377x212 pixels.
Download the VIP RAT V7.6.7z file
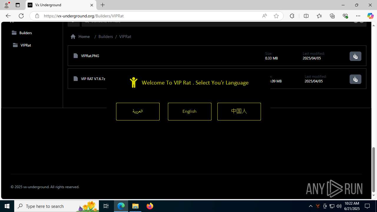coord(355,79)
